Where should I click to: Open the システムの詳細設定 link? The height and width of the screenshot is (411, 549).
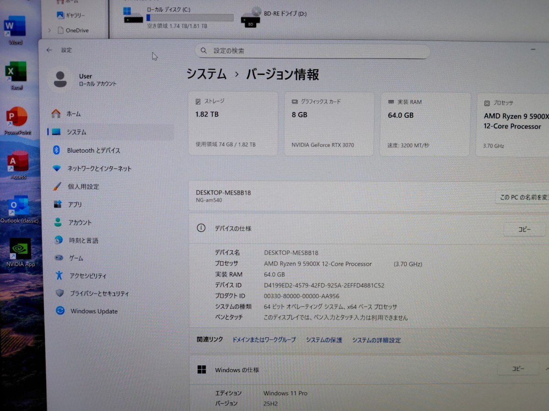376,340
